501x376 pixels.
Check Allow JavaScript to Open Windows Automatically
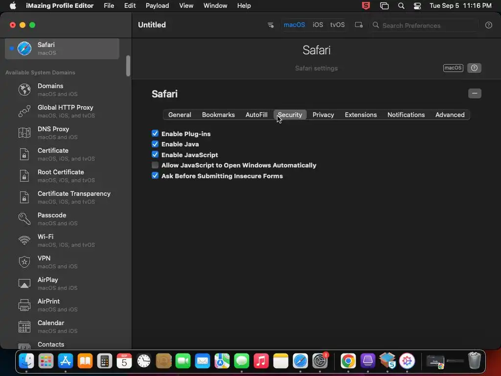point(155,165)
